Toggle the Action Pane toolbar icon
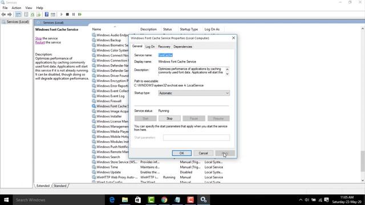The image size is (365, 205). click(53, 14)
